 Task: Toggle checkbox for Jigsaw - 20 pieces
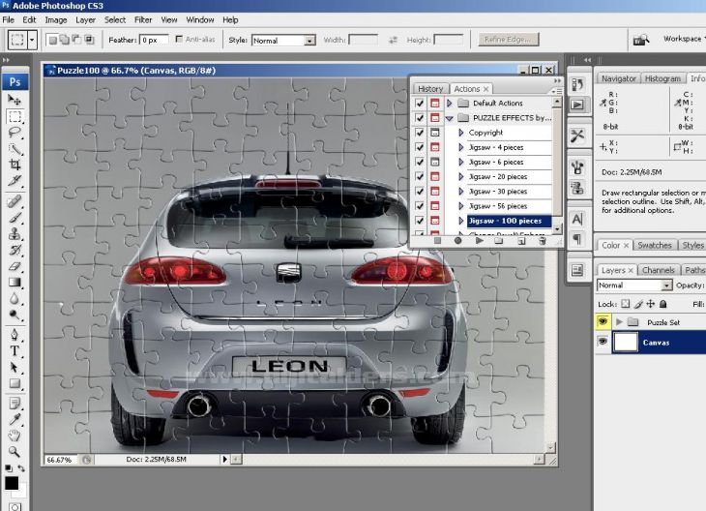click(420, 177)
